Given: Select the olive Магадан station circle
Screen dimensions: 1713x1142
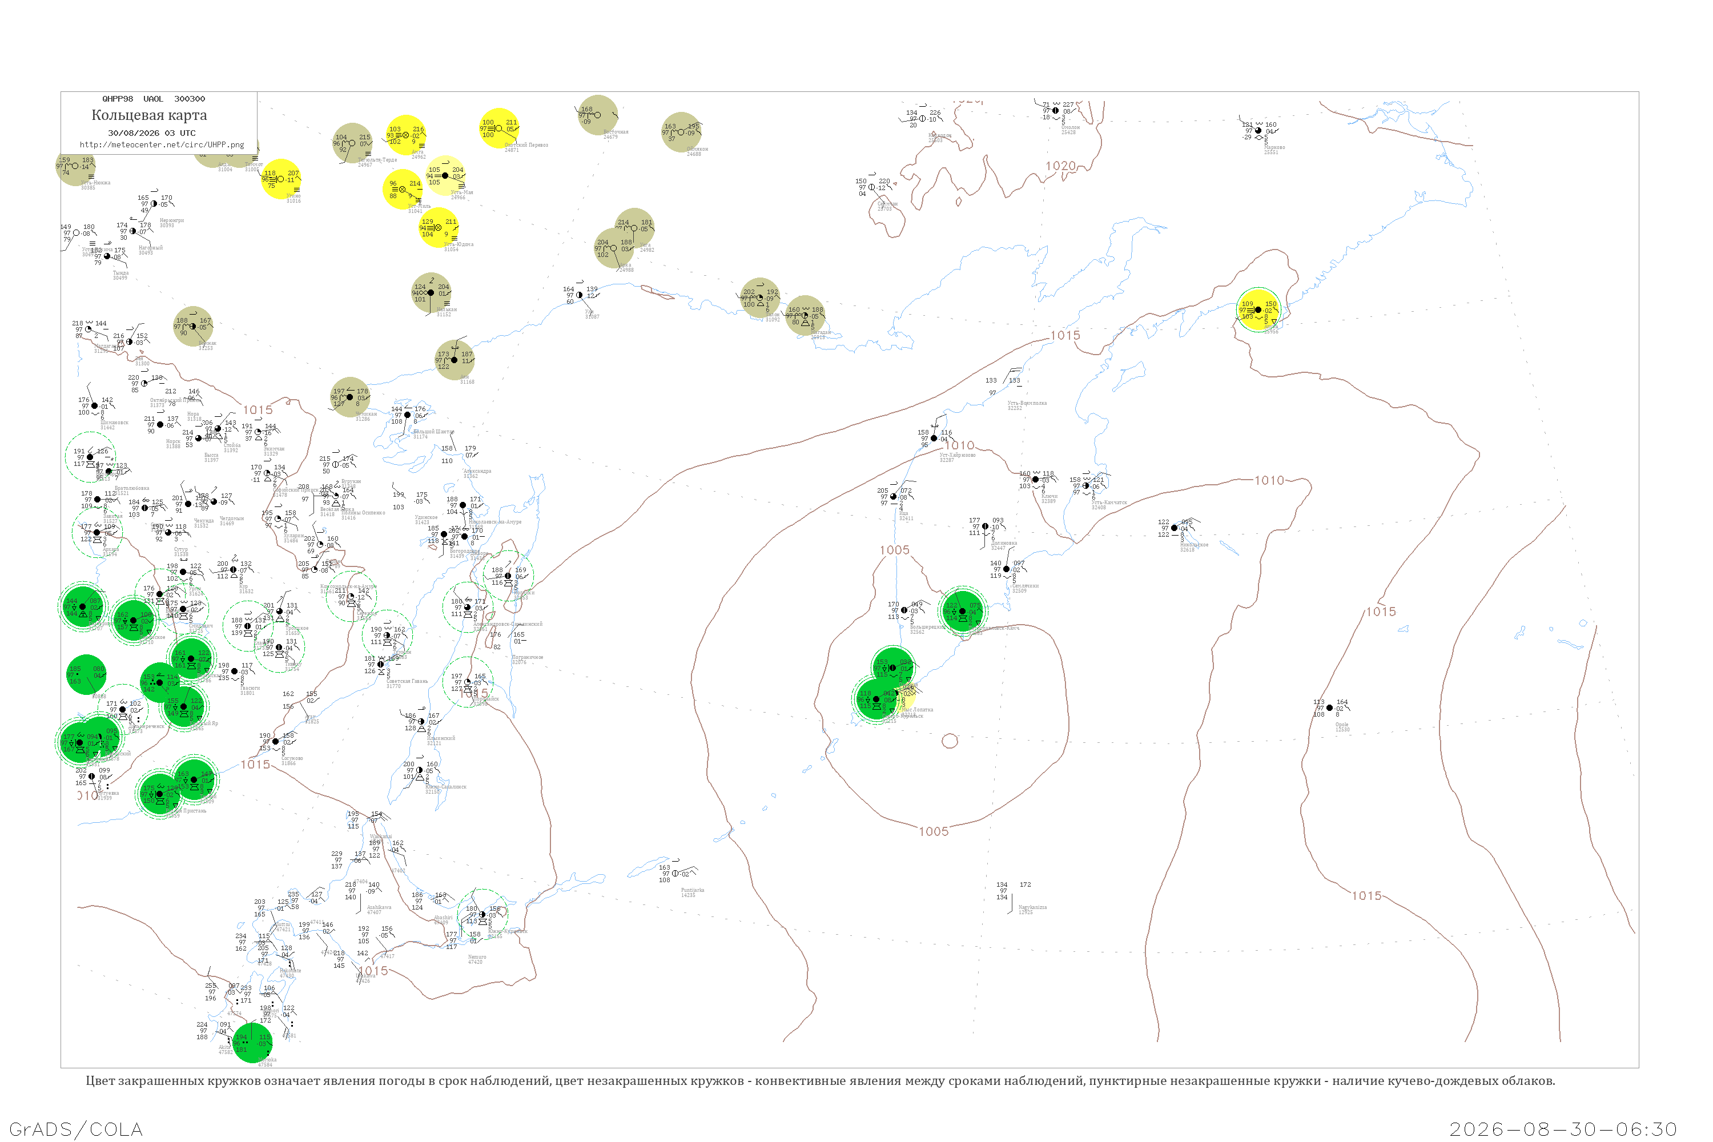Looking at the screenshot, I should tap(806, 315).
